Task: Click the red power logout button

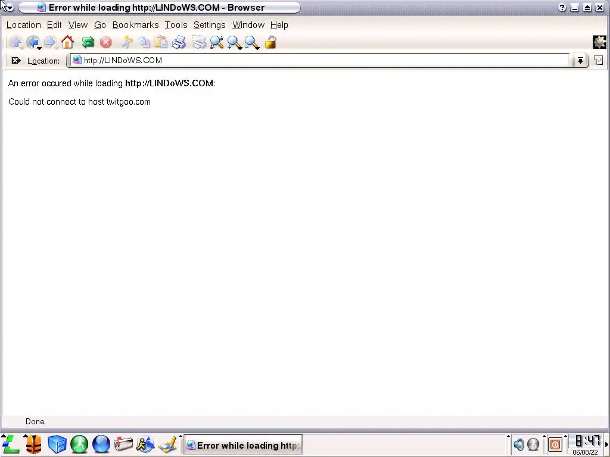Action: 555,444
